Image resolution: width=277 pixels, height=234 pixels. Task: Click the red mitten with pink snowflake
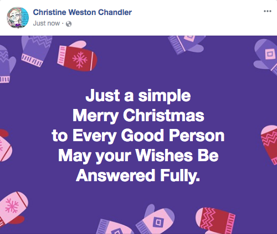click(77, 56)
